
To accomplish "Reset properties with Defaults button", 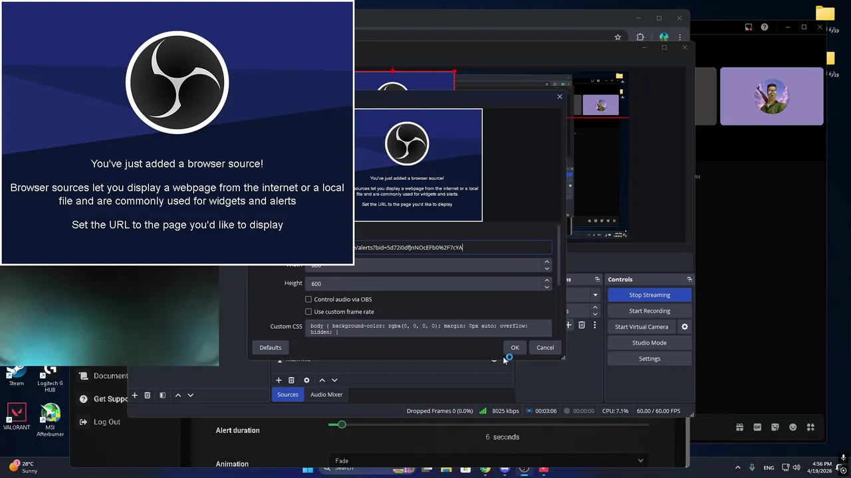I will [271, 347].
